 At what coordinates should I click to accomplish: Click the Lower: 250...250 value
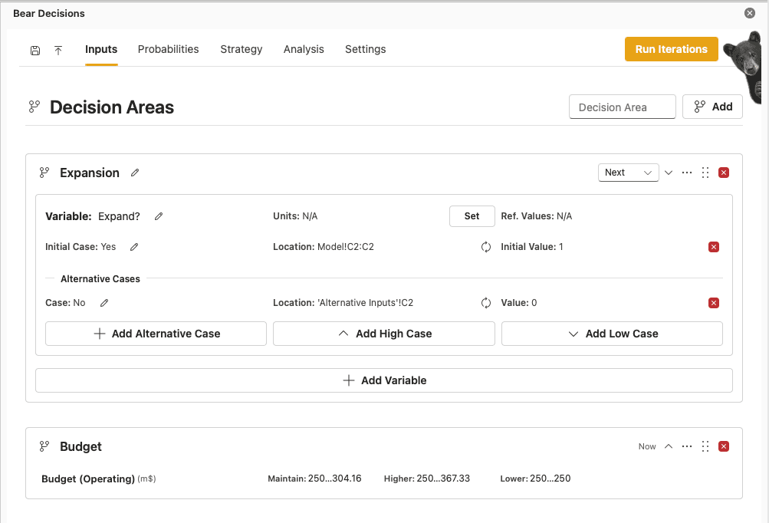pyautogui.click(x=535, y=479)
